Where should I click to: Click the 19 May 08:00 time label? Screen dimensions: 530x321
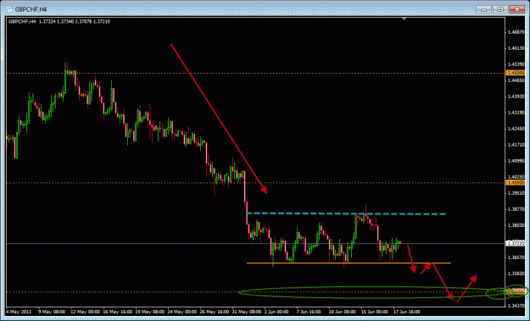(150, 312)
